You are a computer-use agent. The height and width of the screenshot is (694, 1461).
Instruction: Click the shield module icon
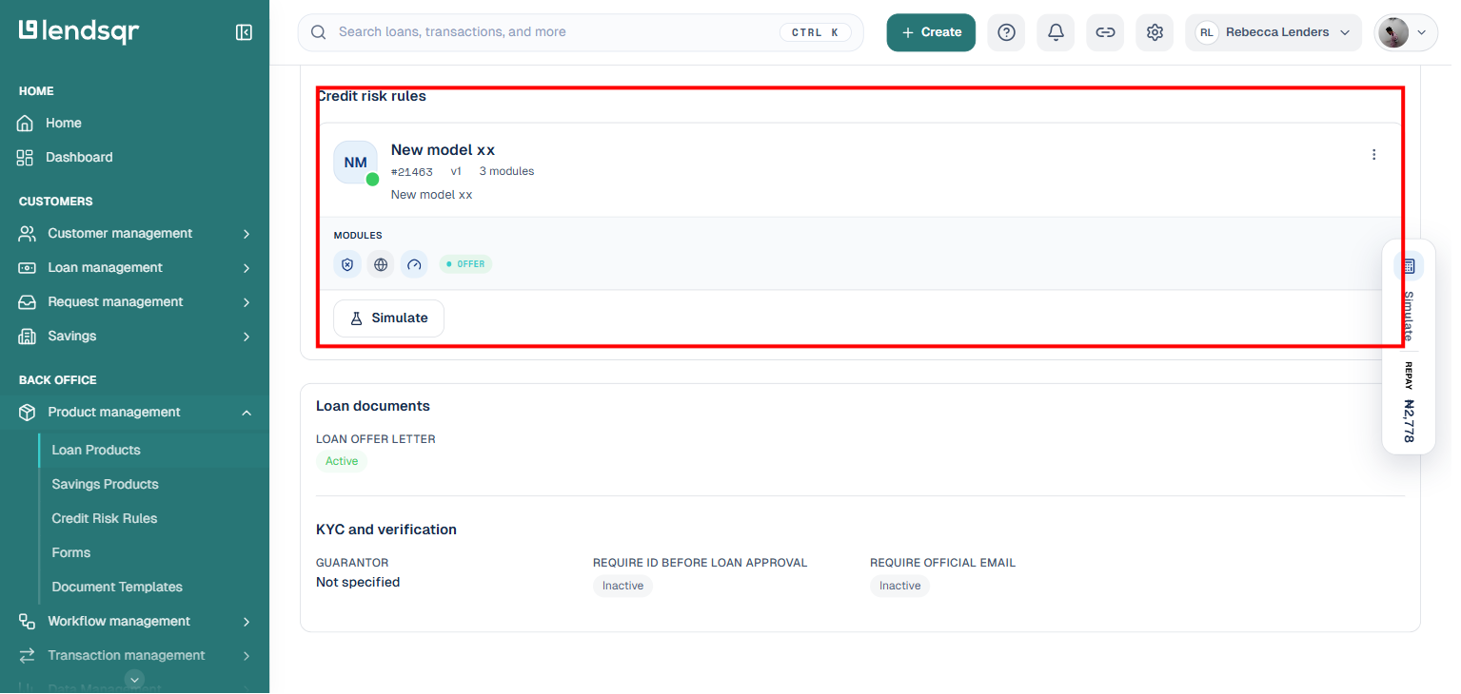tap(347, 264)
